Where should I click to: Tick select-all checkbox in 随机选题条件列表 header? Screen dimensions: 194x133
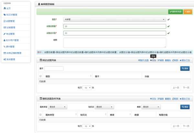click(40, 115)
